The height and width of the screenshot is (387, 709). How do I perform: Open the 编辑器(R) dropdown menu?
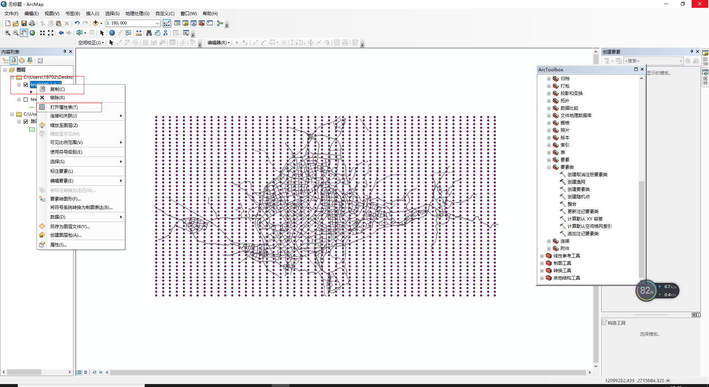pos(219,43)
